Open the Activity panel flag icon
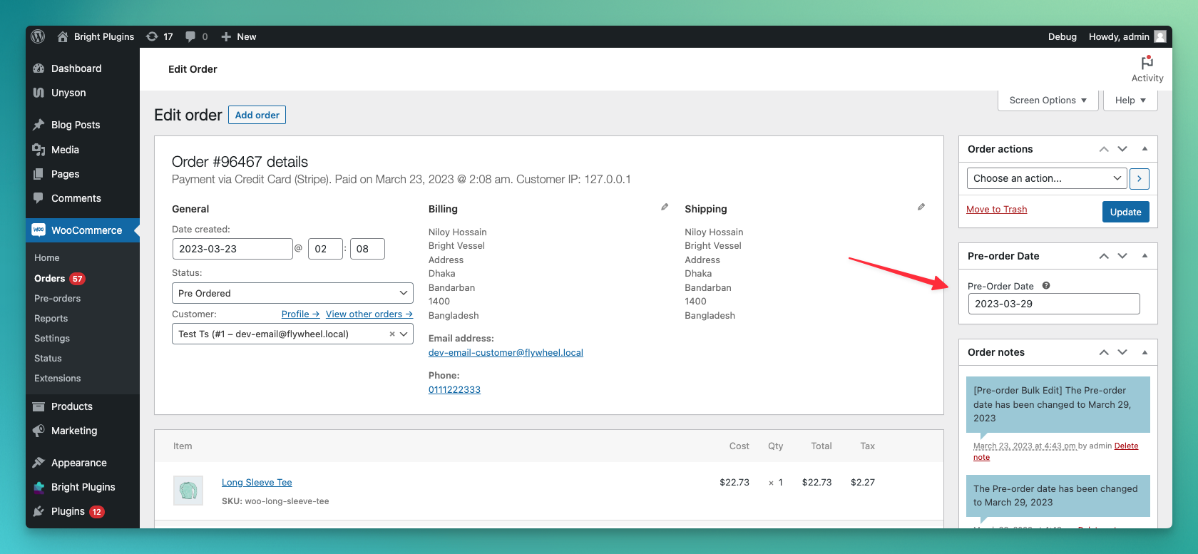 (1147, 63)
